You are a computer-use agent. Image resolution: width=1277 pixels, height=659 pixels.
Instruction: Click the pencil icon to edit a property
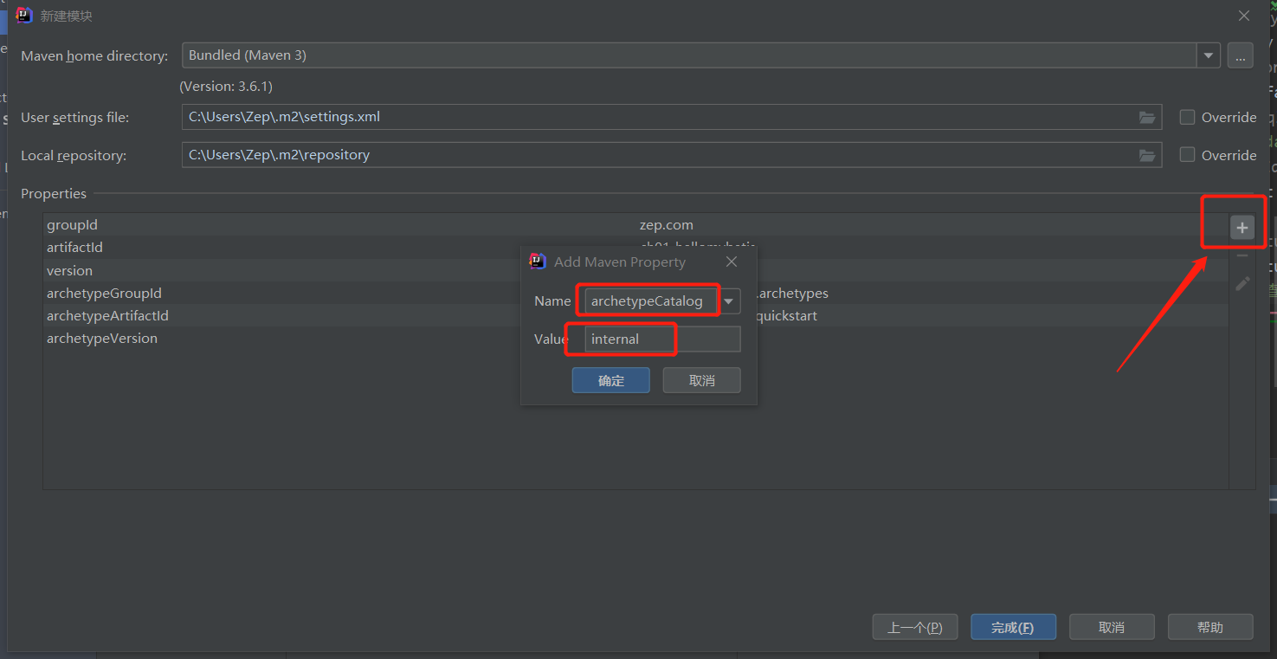point(1242,283)
